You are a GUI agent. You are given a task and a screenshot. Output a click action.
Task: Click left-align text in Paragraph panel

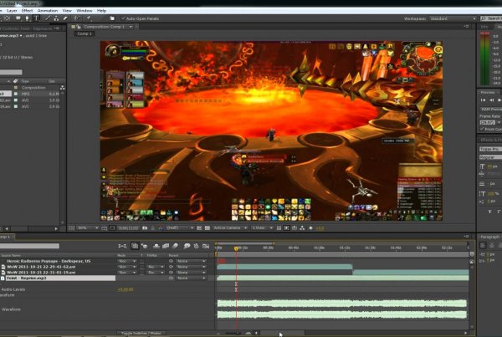[483, 246]
